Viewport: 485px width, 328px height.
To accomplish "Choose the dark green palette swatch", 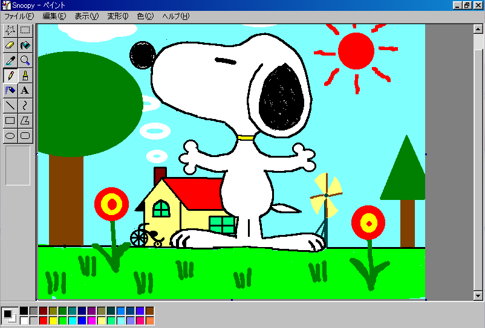I will click(63, 310).
